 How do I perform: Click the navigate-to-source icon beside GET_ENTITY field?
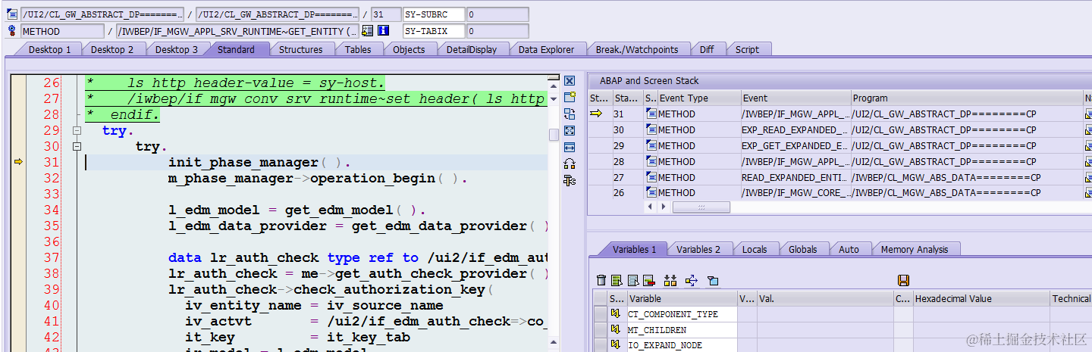tap(368, 31)
